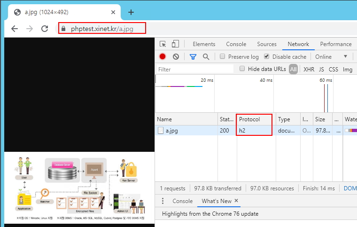Clear the network log
The image size is (357, 227).
pyautogui.click(x=176, y=56)
